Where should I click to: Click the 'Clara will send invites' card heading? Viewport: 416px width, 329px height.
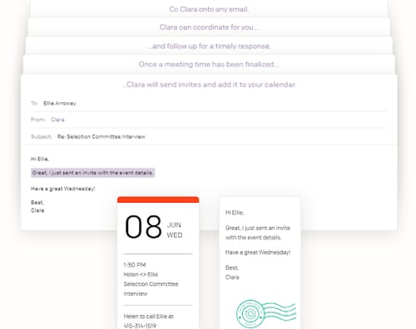[x=209, y=85]
